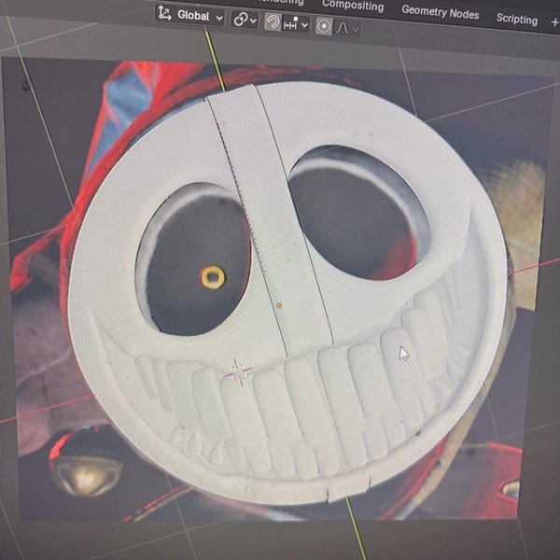Click the transform orientation axes icon
The width and height of the screenshot is (560, 560).
pos(164,13)
